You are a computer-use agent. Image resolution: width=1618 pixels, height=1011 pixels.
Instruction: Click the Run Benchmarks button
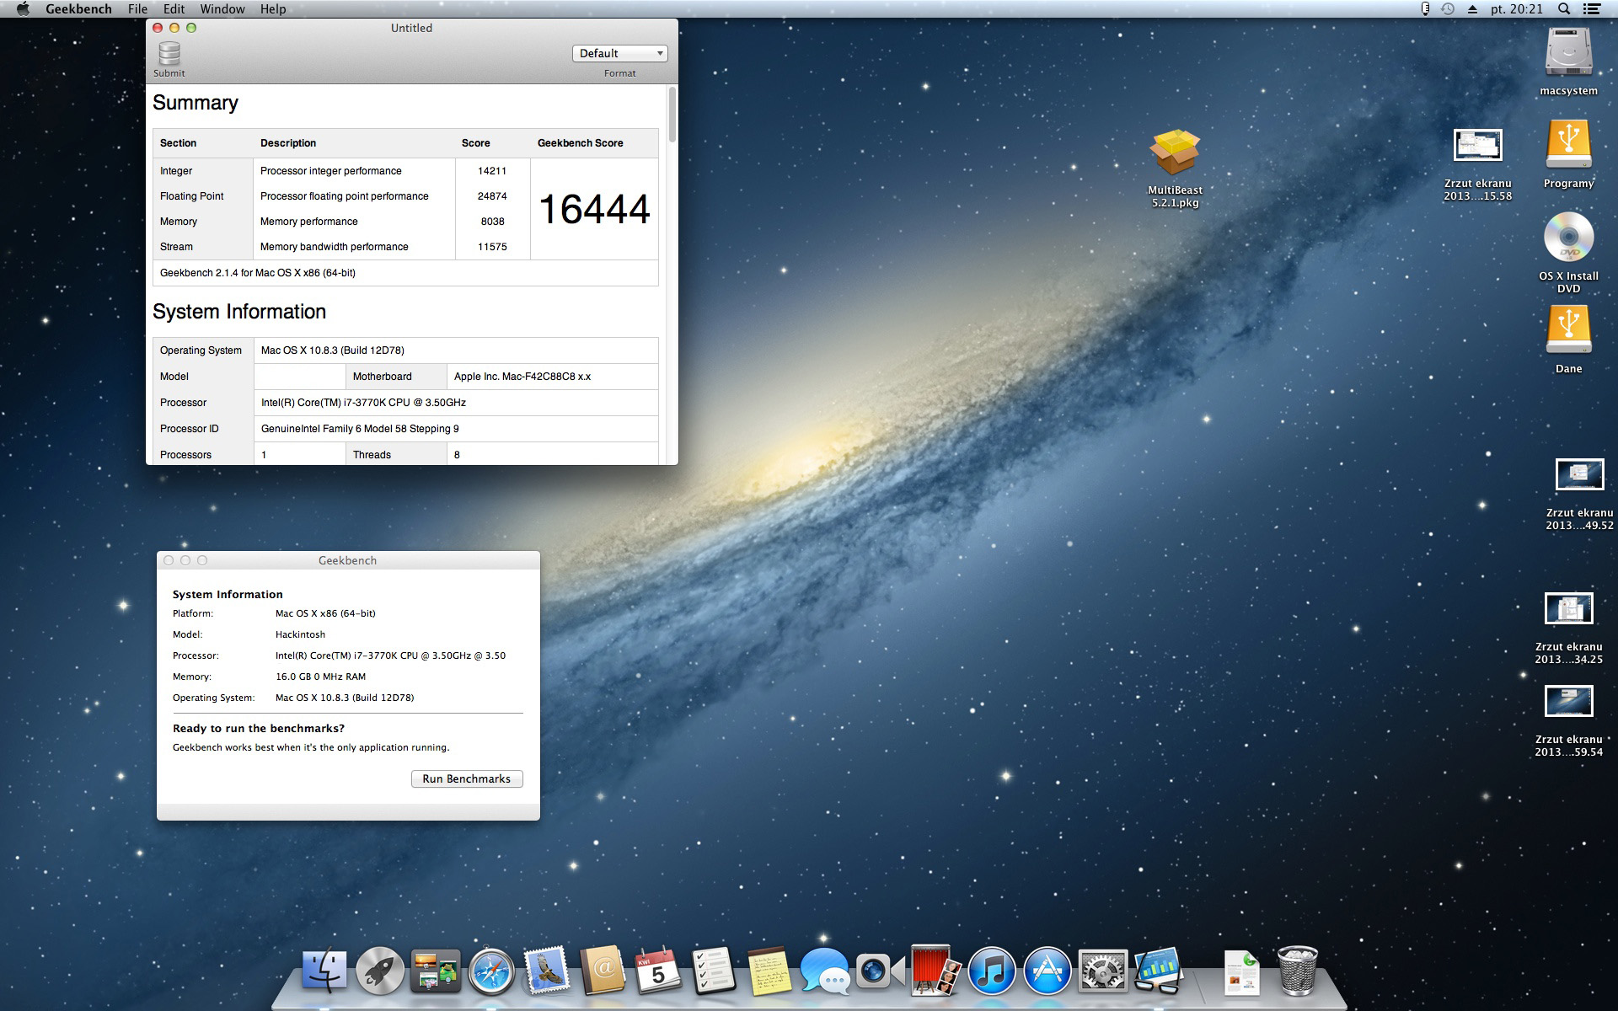click(x=467, y=778)
